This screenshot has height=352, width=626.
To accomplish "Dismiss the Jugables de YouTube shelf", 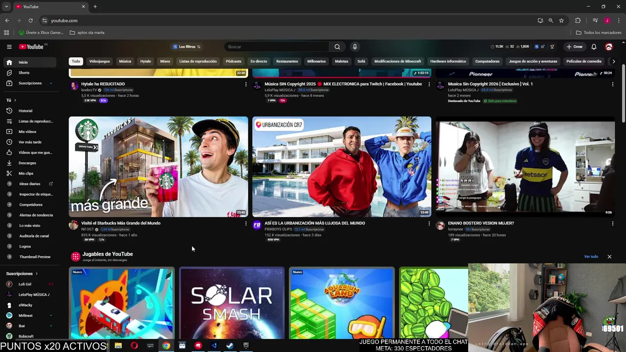I will click(x=609, y=257).
